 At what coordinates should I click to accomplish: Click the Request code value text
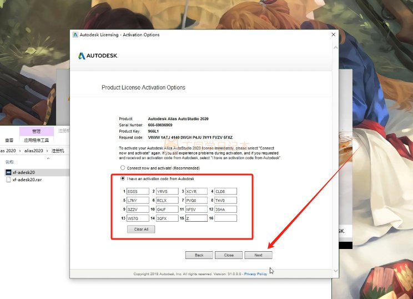[190, 138]
